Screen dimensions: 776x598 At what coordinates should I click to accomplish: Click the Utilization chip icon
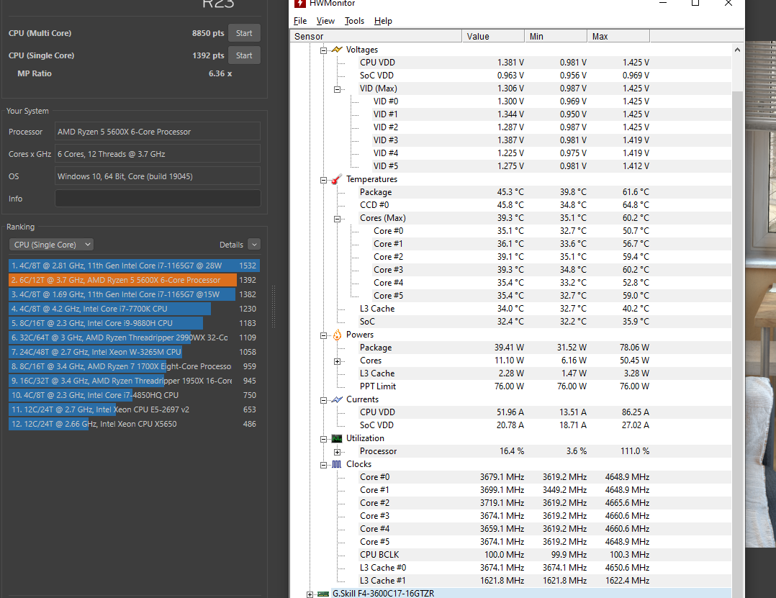337,438
